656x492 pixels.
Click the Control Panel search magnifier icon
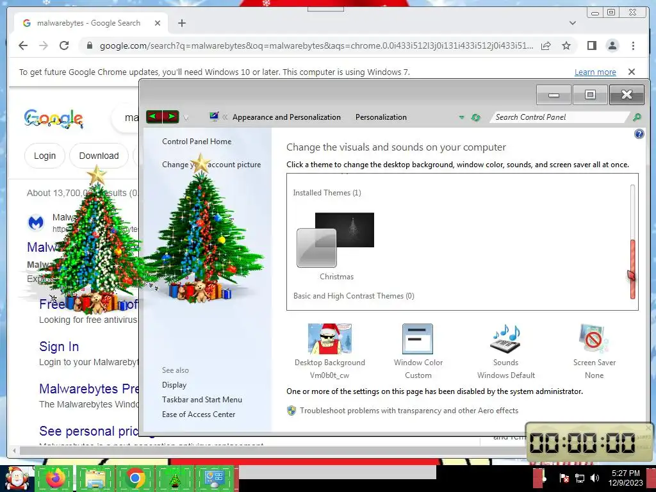[637, 117]
